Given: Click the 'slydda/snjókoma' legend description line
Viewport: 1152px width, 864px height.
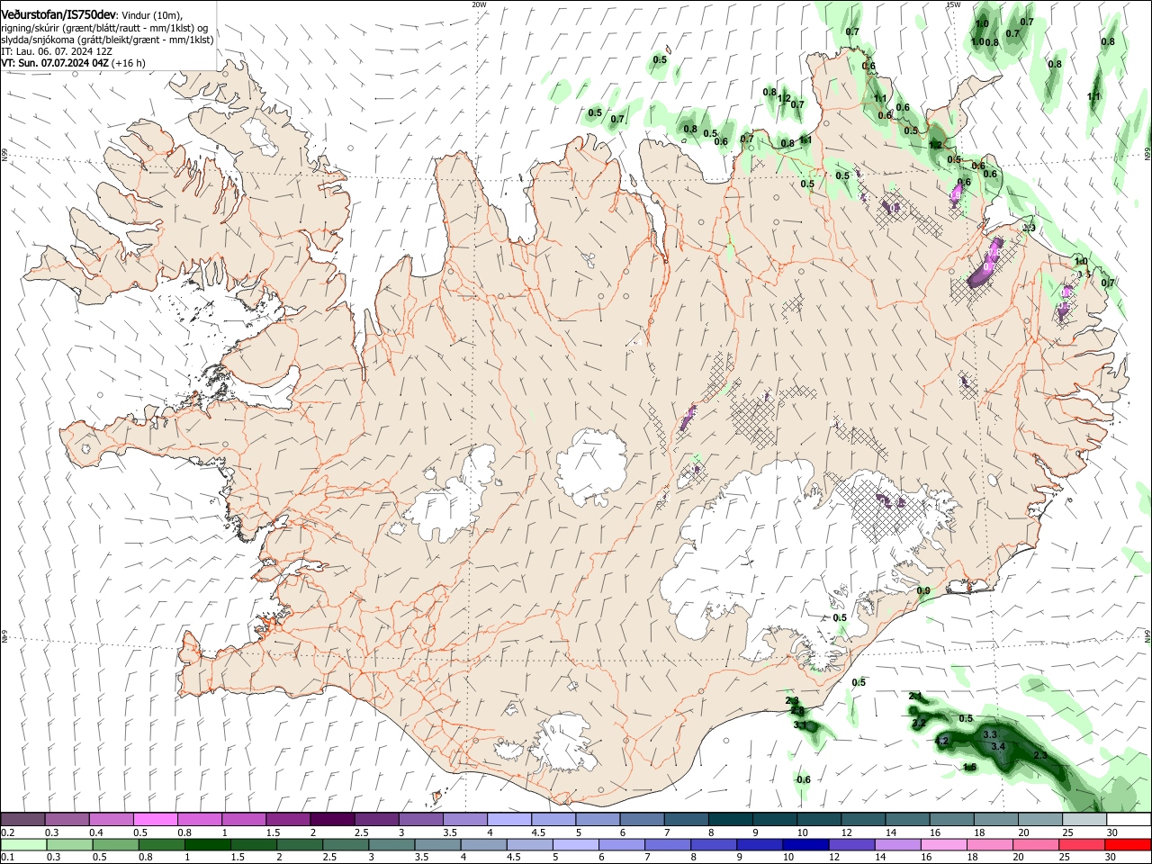Looking at the screenshot, I should click(x=107, y=40).
